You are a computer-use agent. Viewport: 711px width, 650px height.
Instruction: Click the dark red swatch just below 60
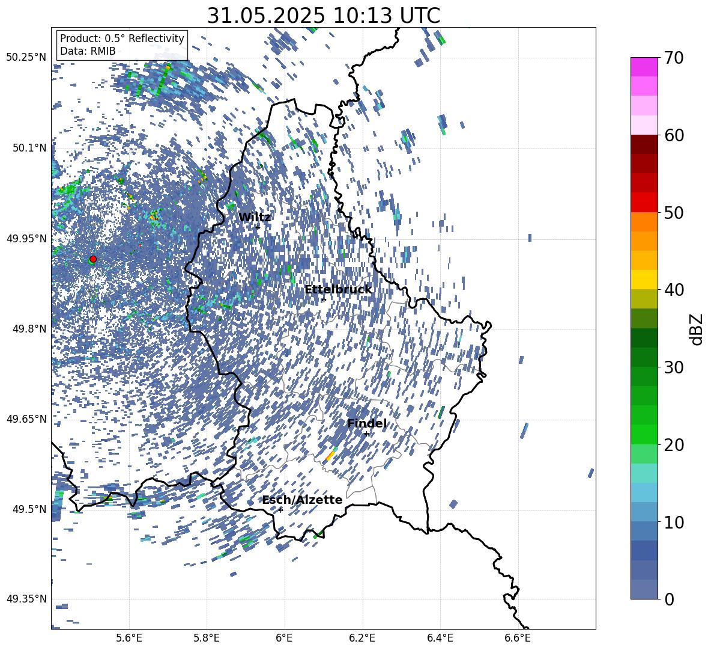coord(644,144)
